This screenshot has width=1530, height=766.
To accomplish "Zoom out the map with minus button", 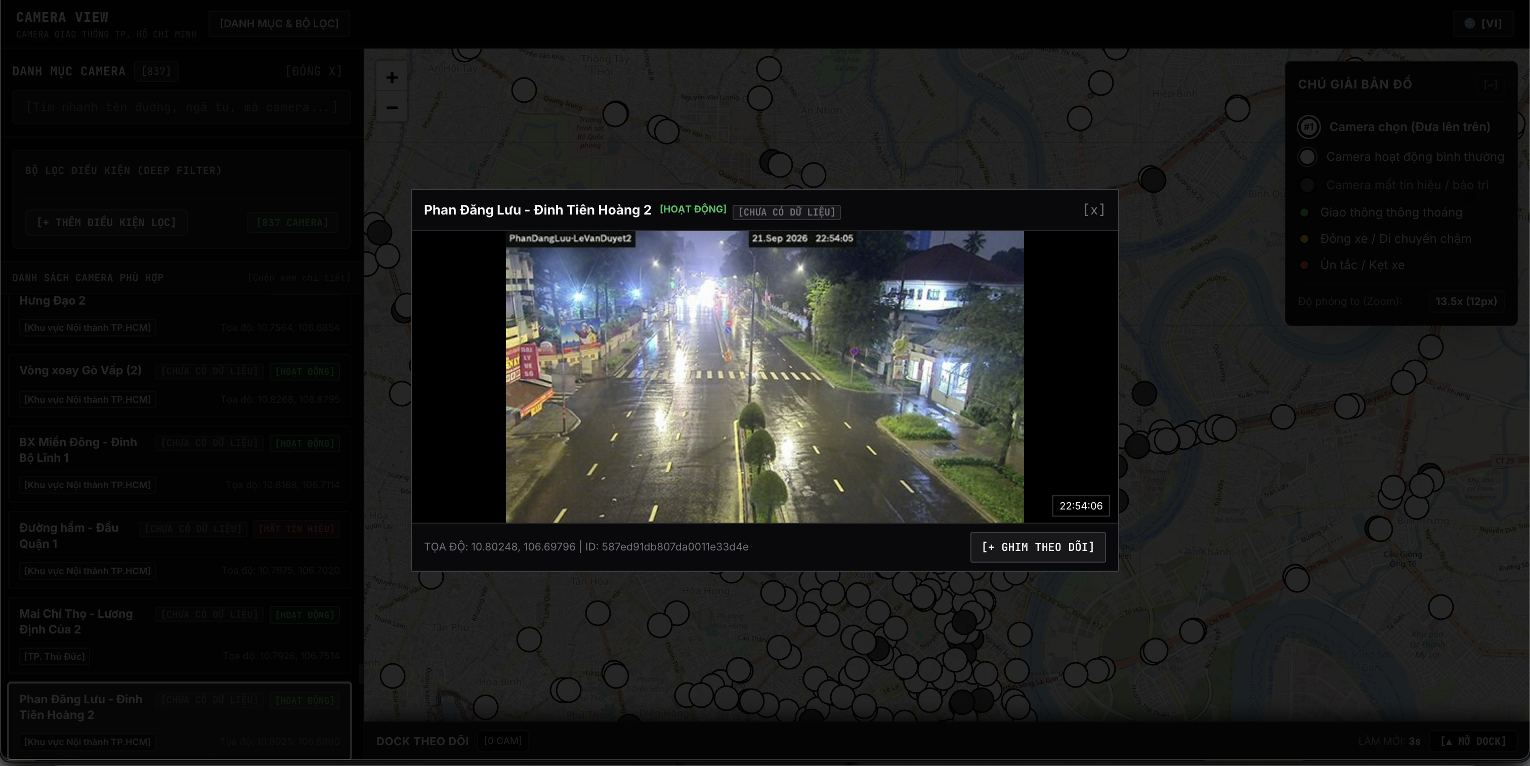I will (x=392, y=107).
